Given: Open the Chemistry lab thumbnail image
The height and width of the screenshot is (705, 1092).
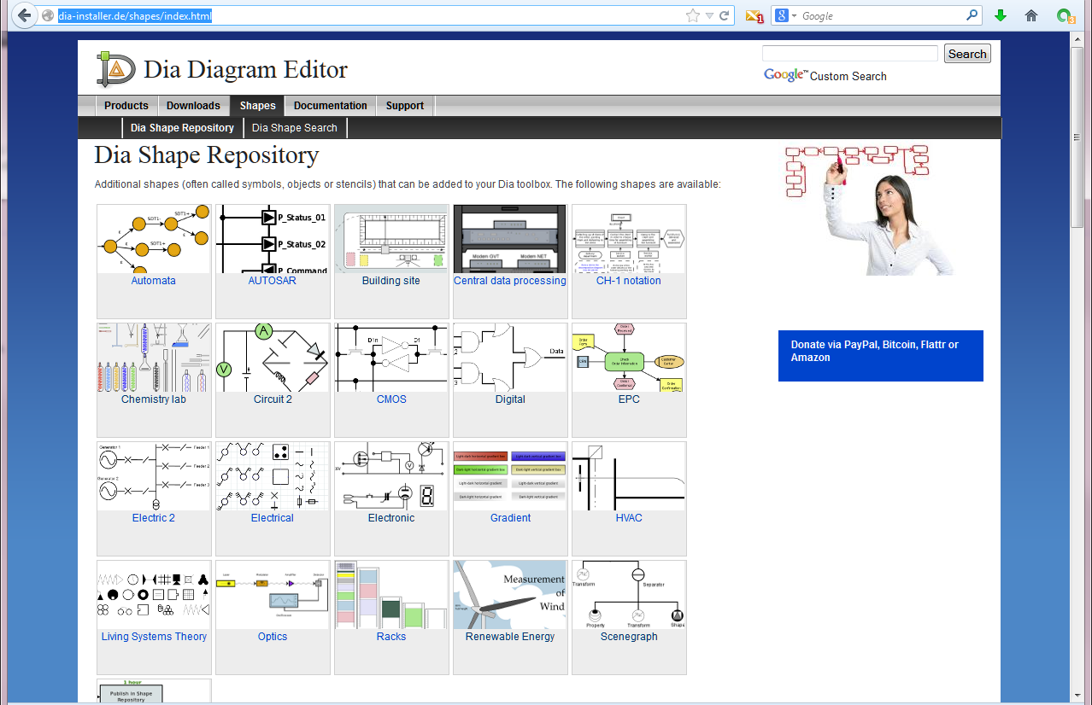Looking at the screenshot, I should (x=154, y=358).
